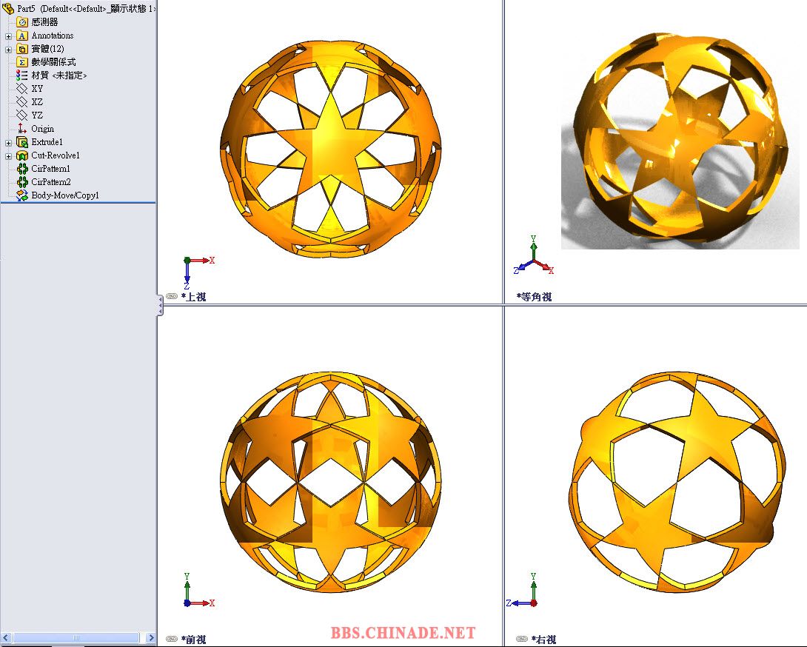Expand the 實體(12) bodies node
The width and height of the screenshot is (807, 647).
coord(8,50)
